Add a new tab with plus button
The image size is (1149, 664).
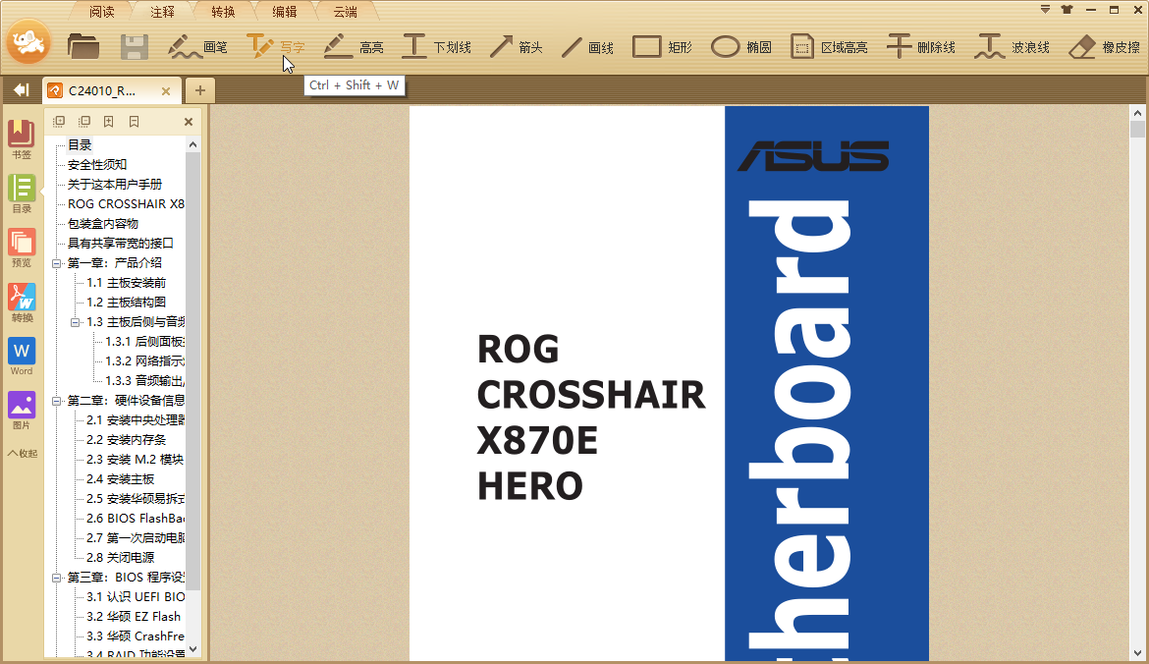(x=200, y=91)
